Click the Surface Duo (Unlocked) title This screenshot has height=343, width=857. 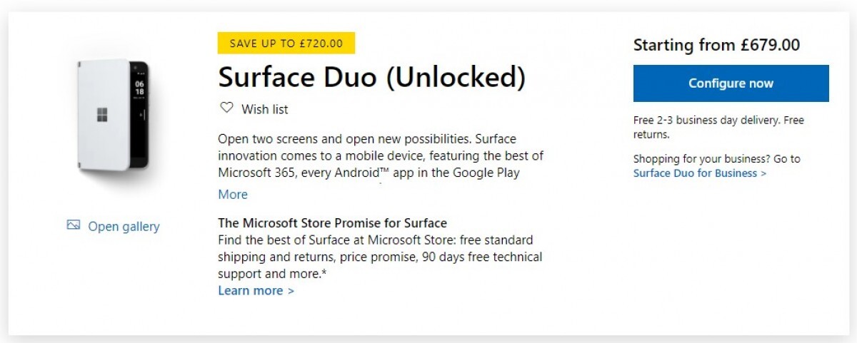(371, 77)
